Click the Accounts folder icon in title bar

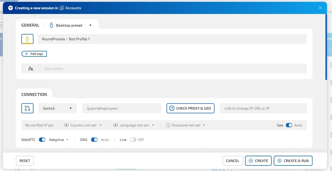click(62, 8)
